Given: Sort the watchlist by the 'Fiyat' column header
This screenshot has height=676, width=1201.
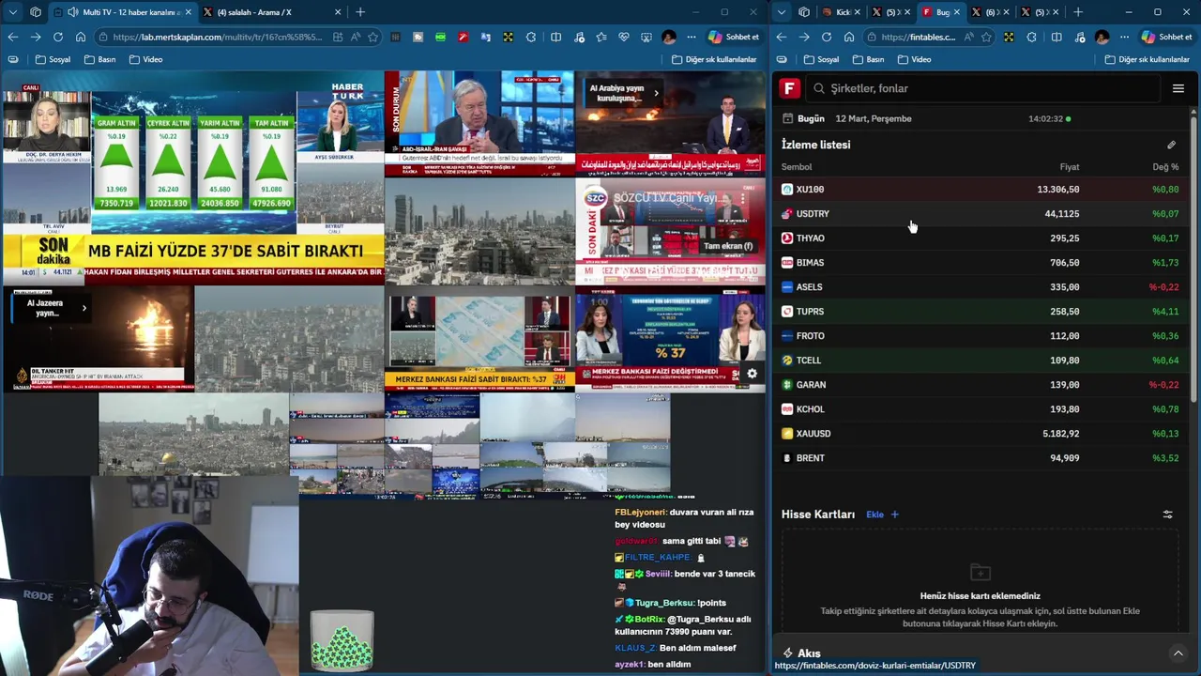Looking at the screenshot, I should 1070,167.
